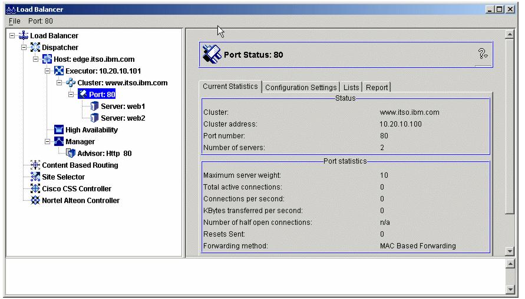The width and height of the screenshot is (525, 299).
Task: Select Advisor: Http 80 tree item
Action: tap(104, 153)
